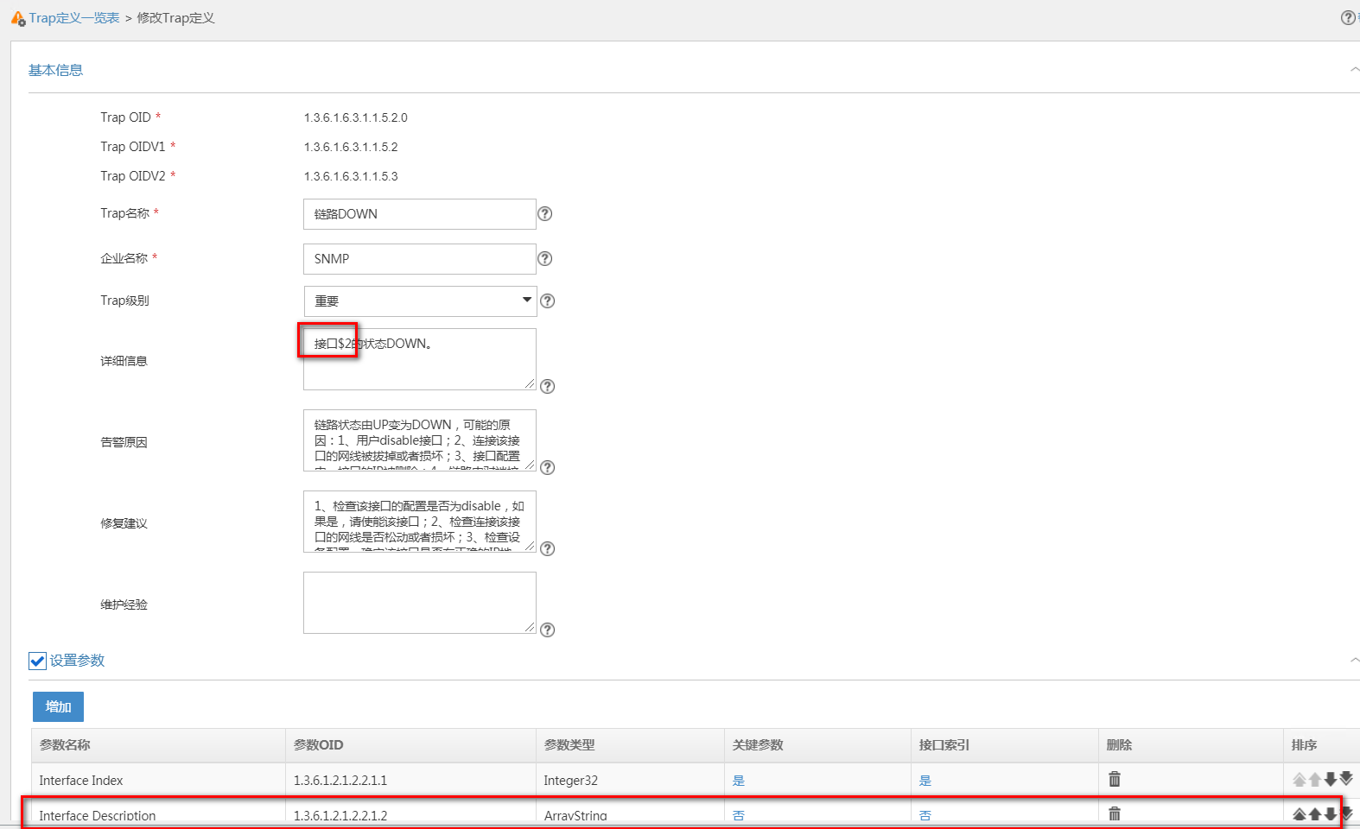Image resolution: width=1360 pixels, height=829 pixels.
Task: Move Interface Description up one row
Action: point(1315,814)
